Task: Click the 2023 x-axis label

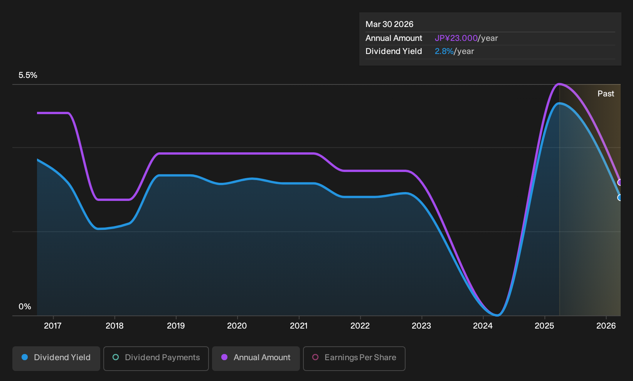Action: [x=421, y=326]
